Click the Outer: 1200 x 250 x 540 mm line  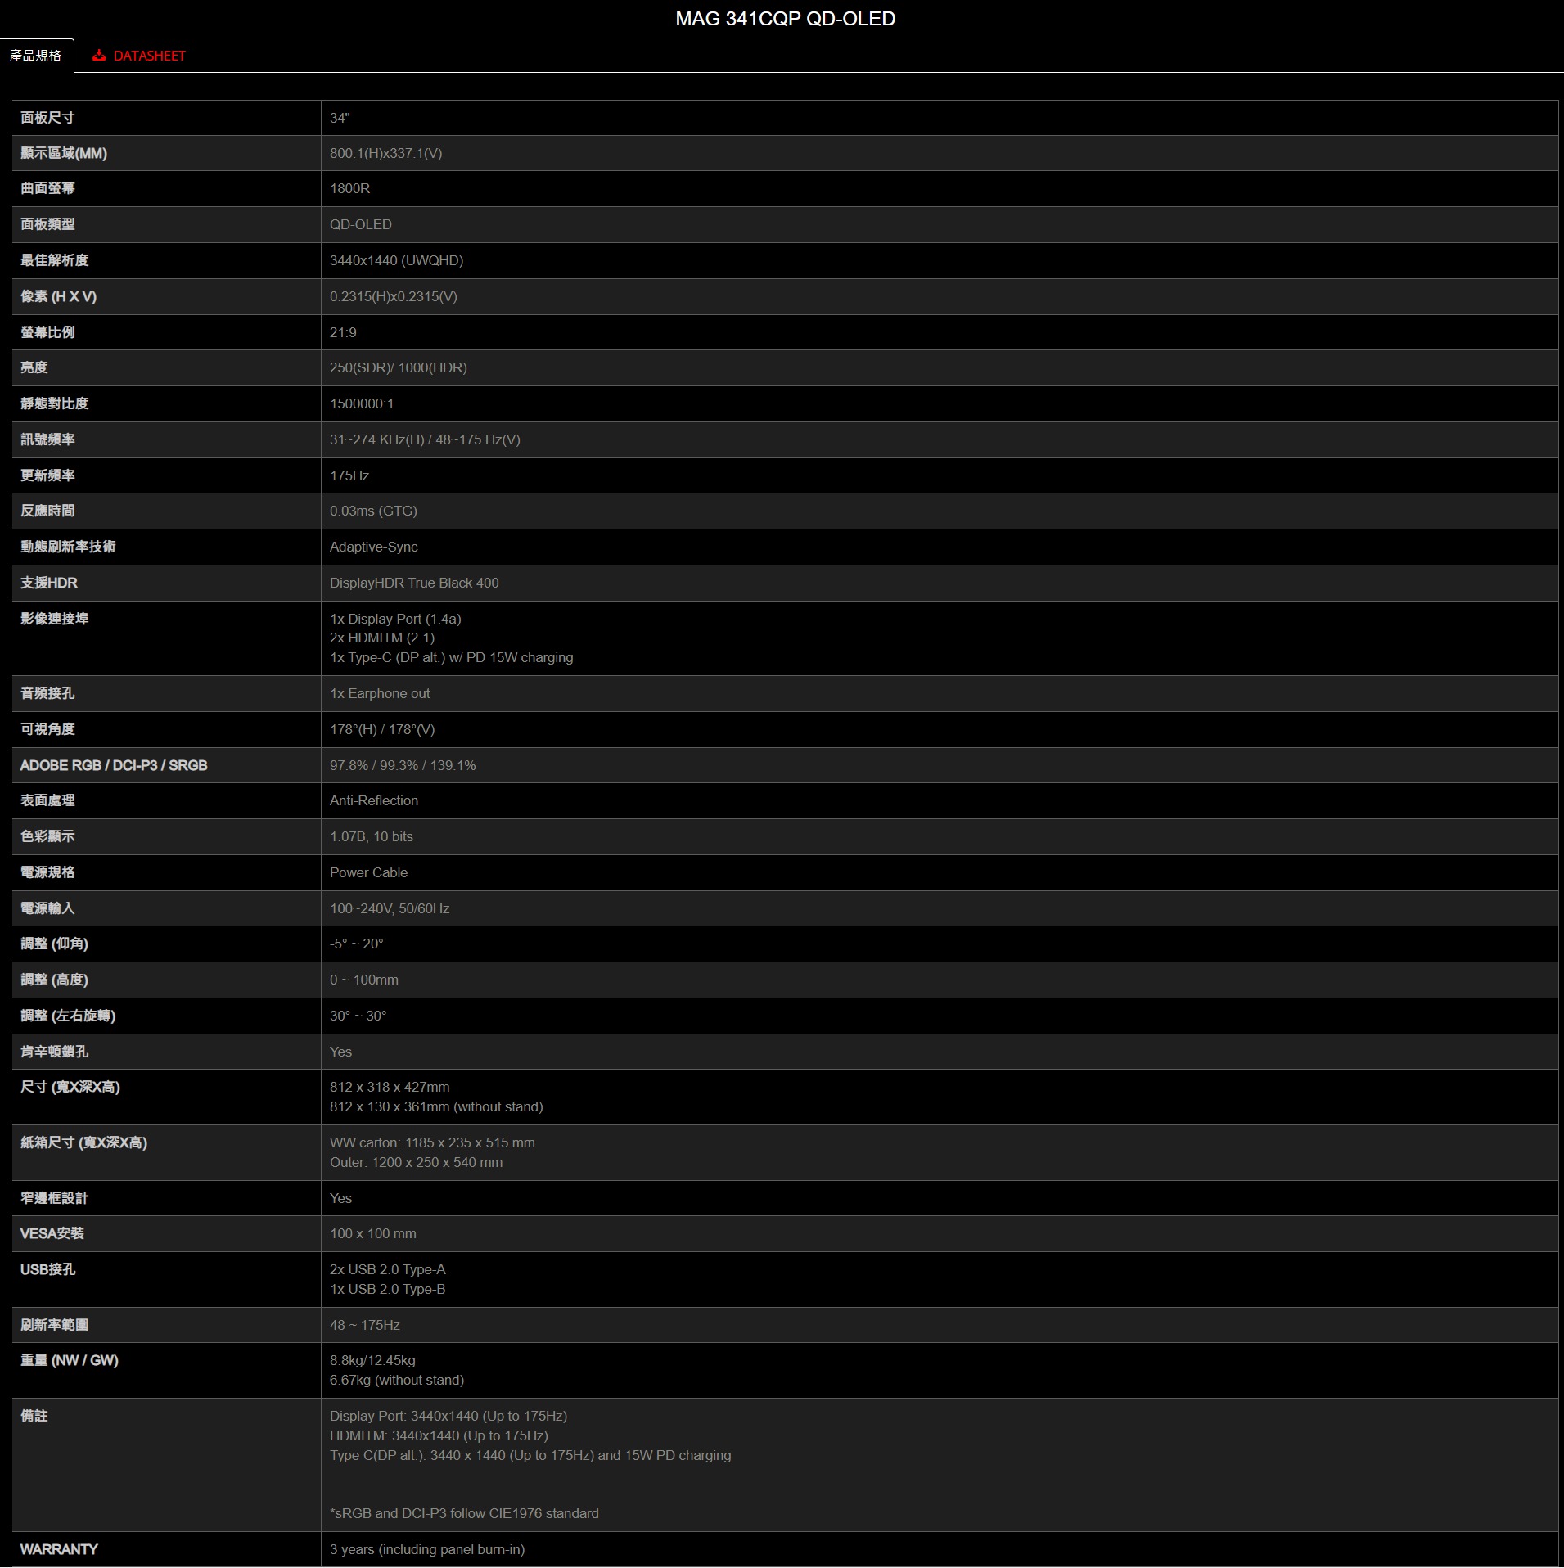click(x=416, y=1162)
